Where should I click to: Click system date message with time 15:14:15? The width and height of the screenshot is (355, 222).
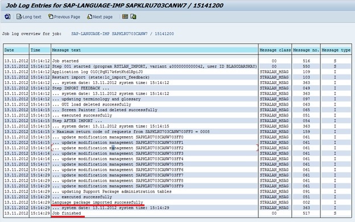pos(110,126)
